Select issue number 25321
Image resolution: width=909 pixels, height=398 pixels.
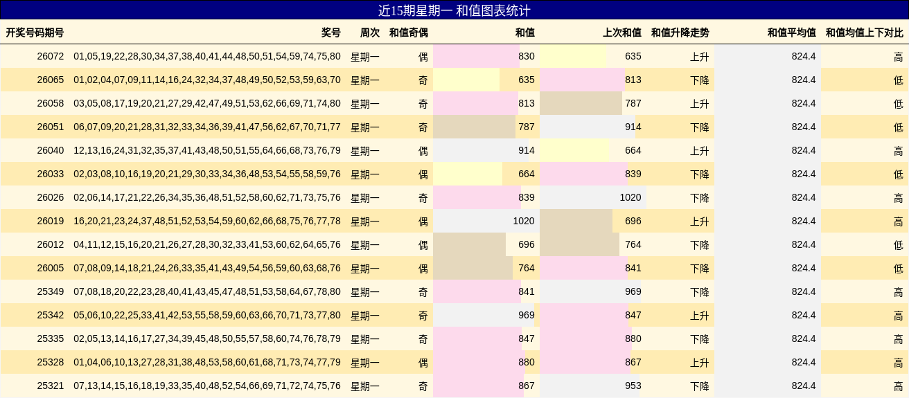(x=51, y=386)
